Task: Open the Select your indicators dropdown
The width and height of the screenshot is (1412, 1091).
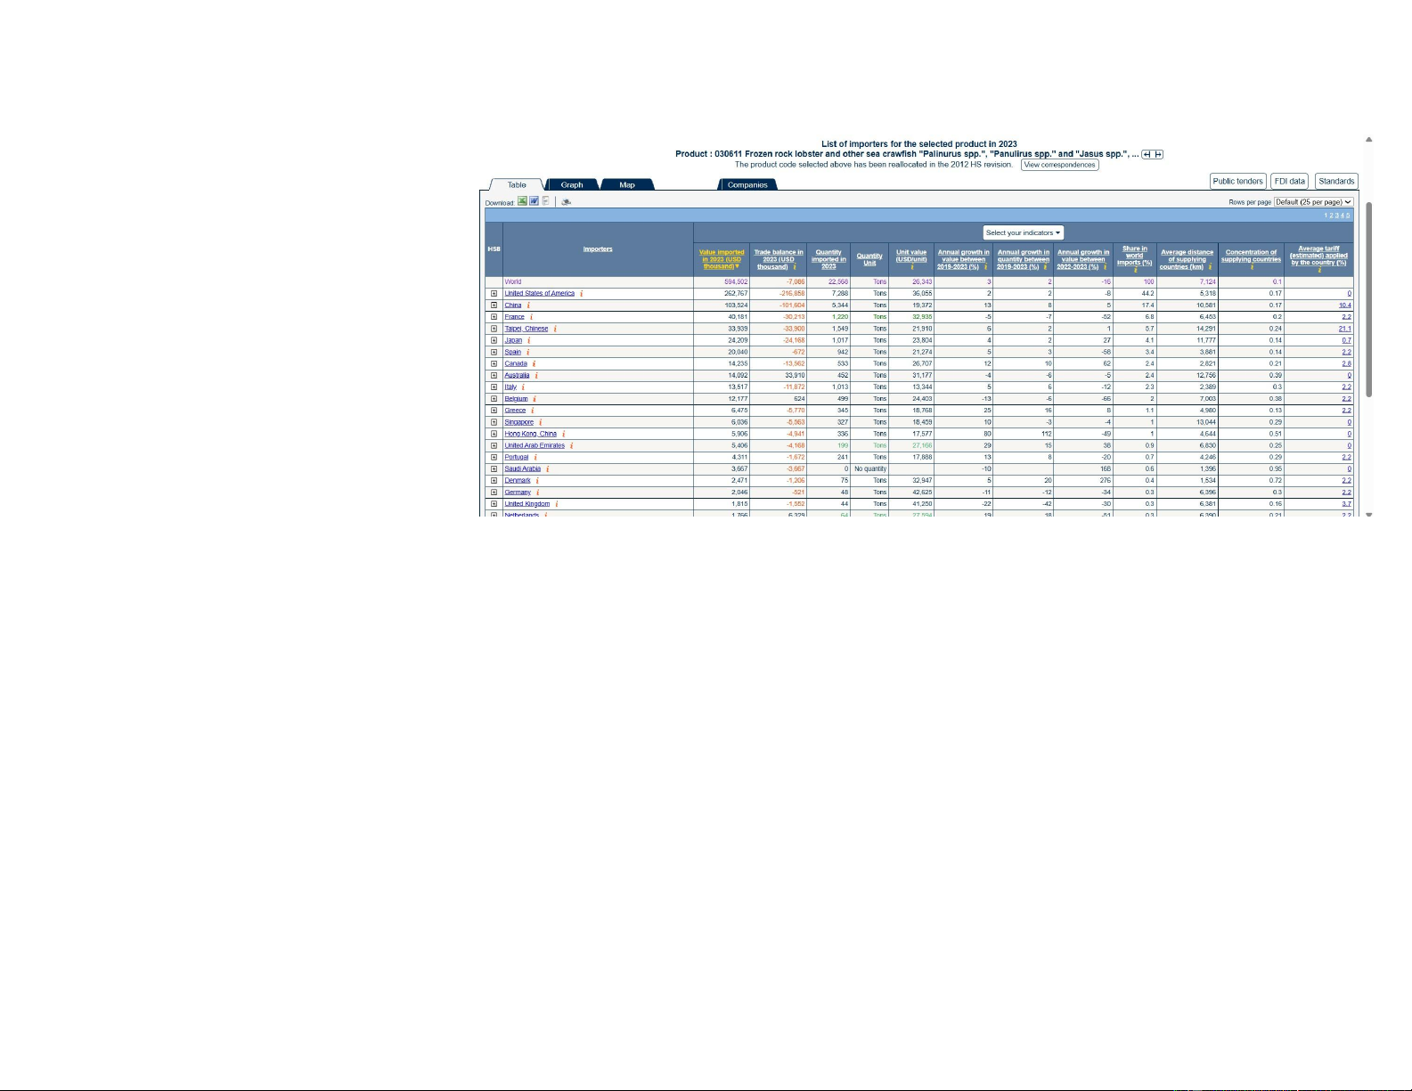Action: (1024, 232)
